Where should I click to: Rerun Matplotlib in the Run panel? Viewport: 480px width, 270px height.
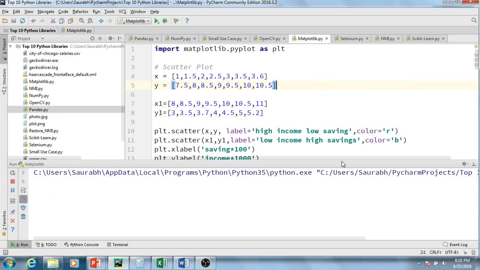pos(12,173)
